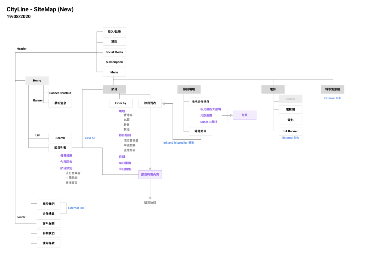
Task: Select the 最新消息 box
Action: 60,103
